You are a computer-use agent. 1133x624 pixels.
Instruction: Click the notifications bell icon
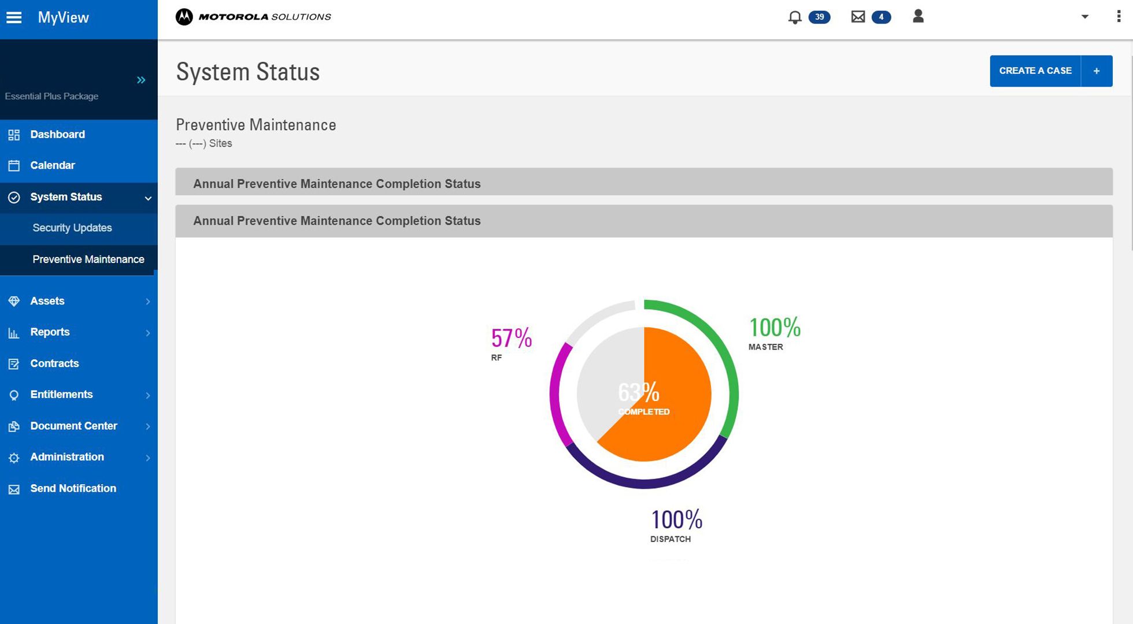tap(795, 17)
